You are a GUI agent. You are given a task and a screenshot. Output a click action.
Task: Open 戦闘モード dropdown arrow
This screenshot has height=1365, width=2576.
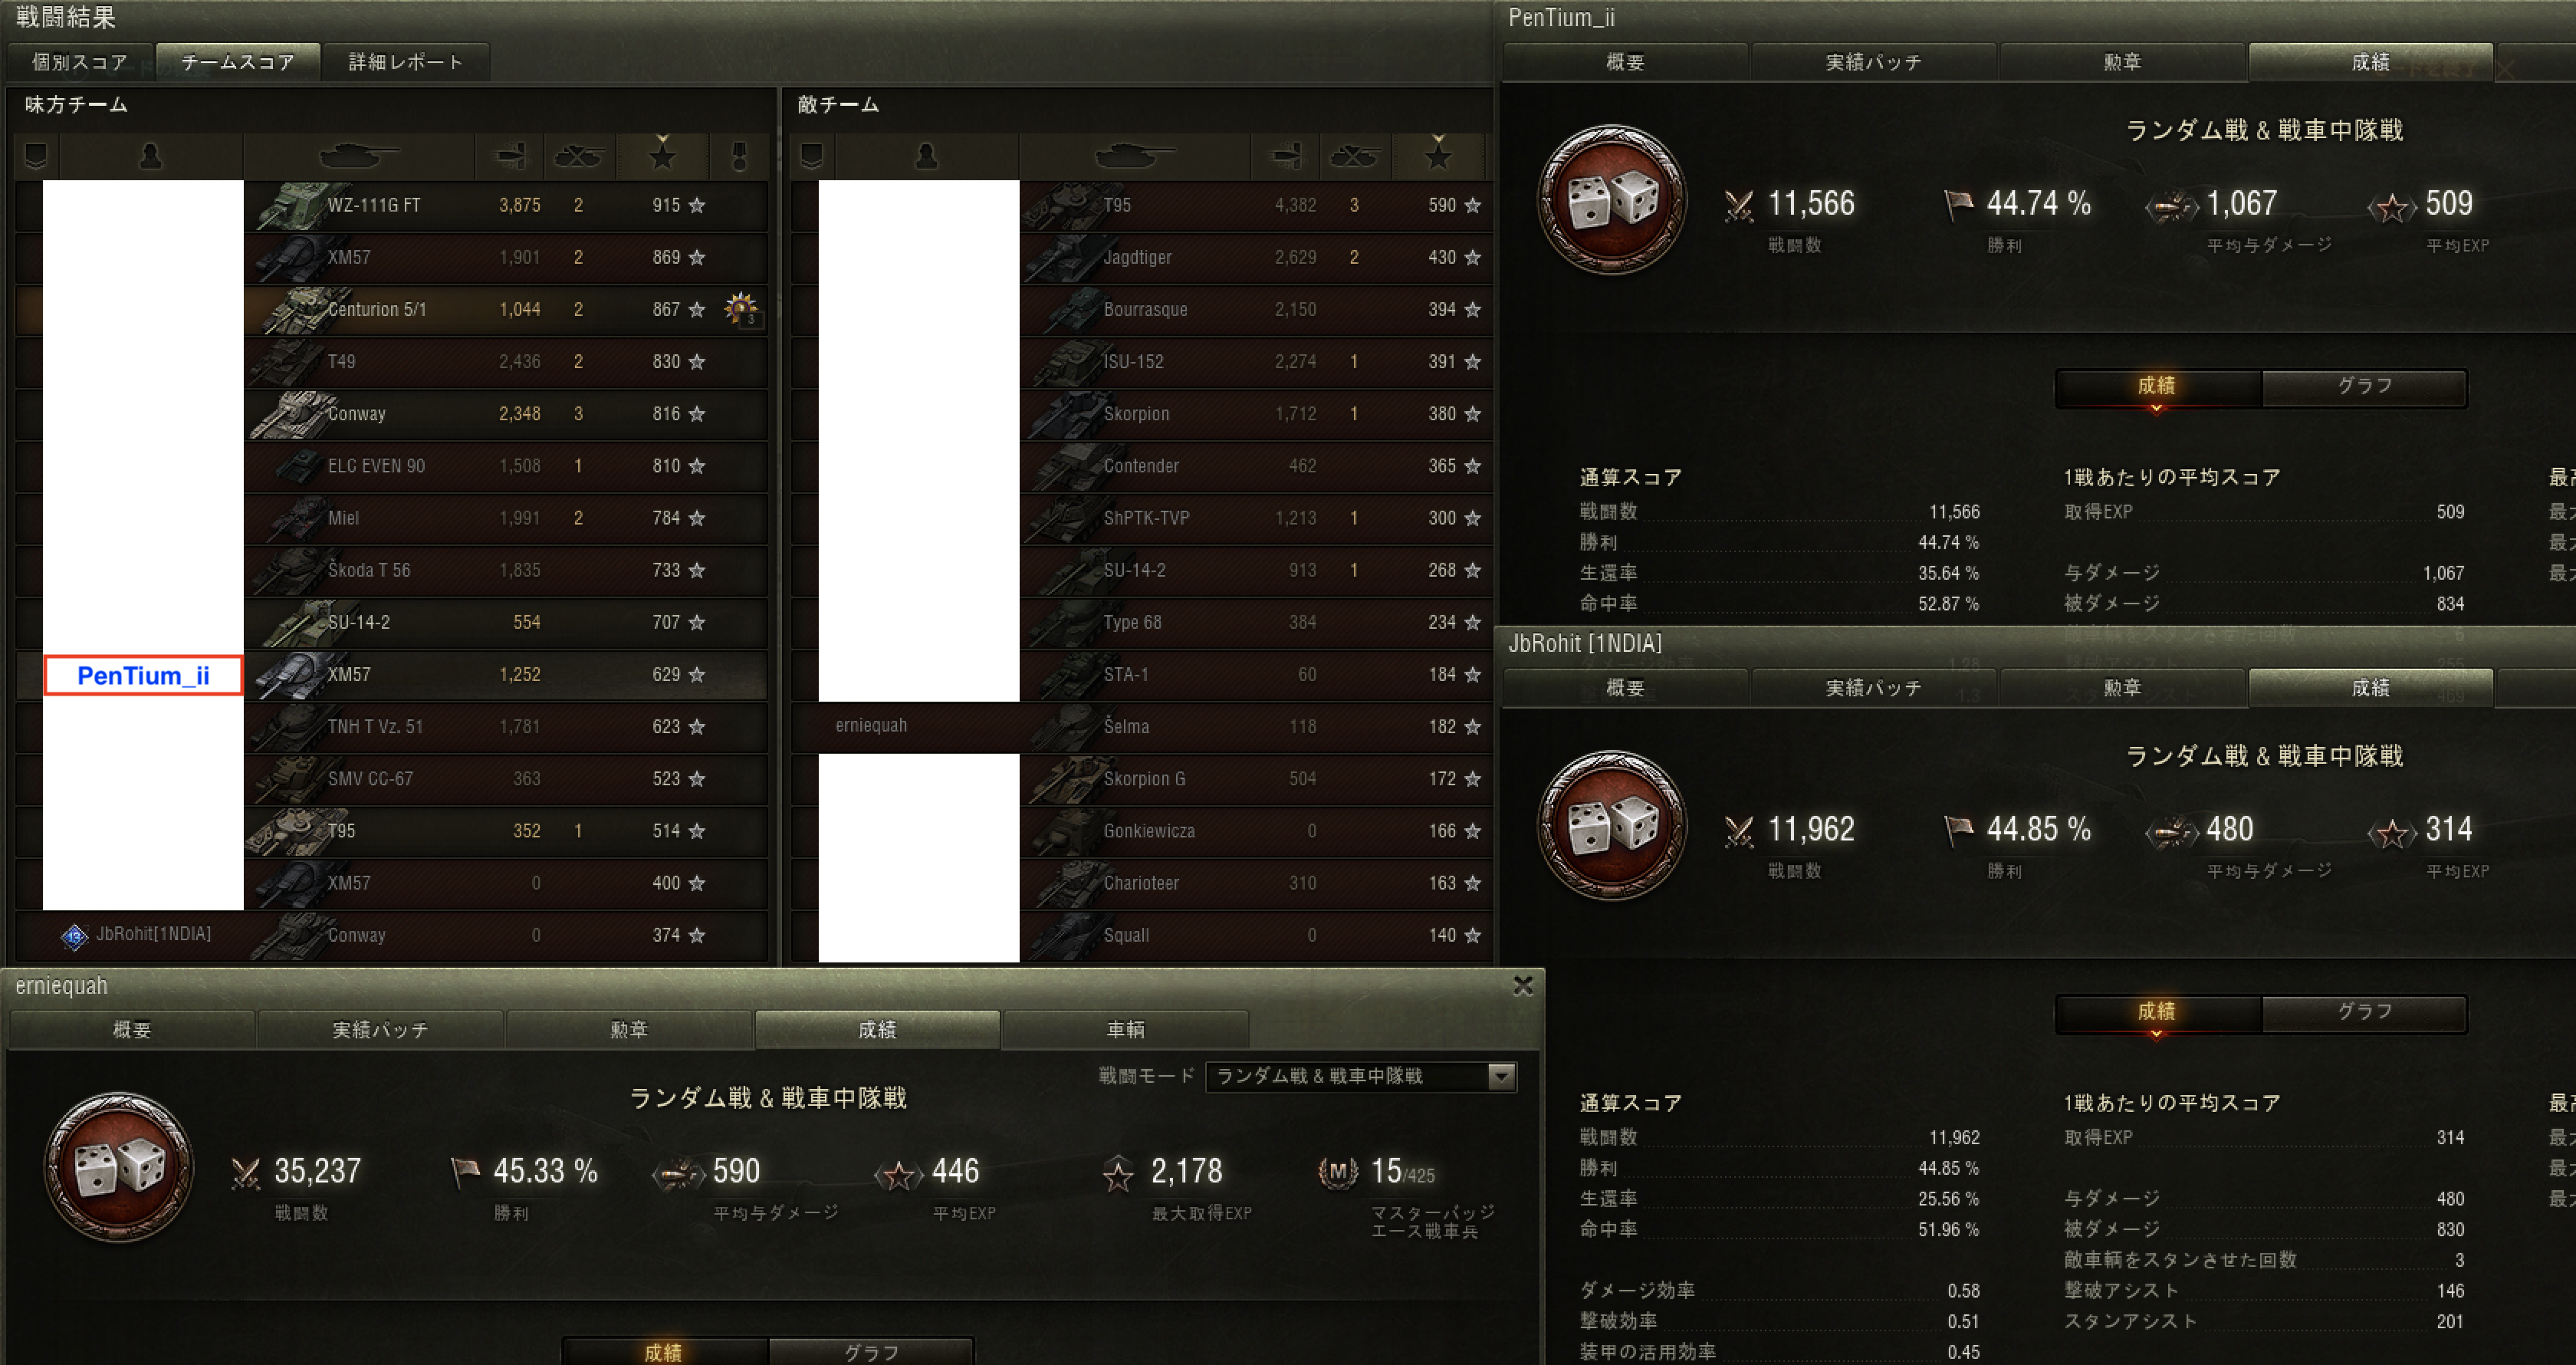1500,1077
